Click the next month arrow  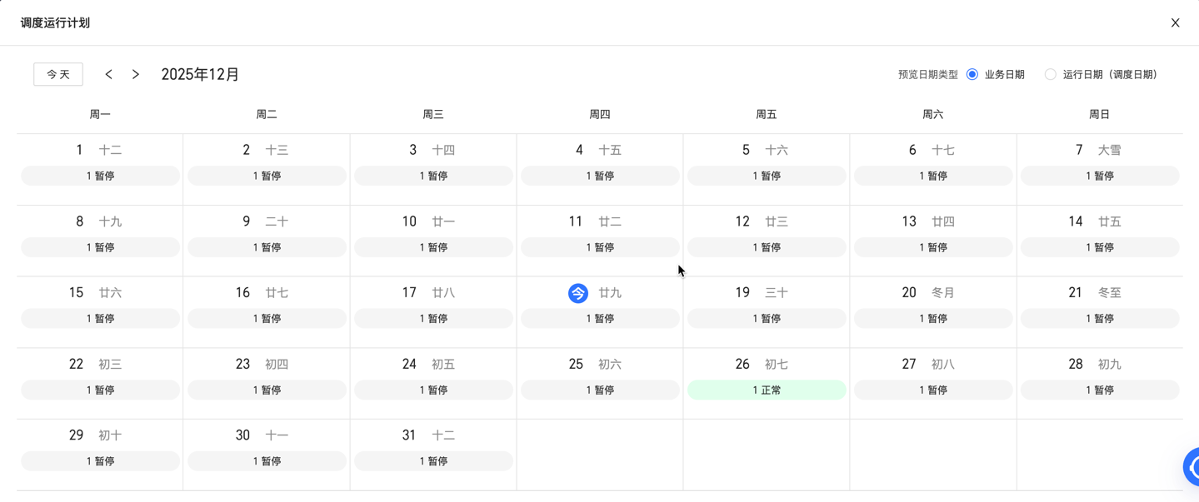pyautogui.click(x=136, y=74)
